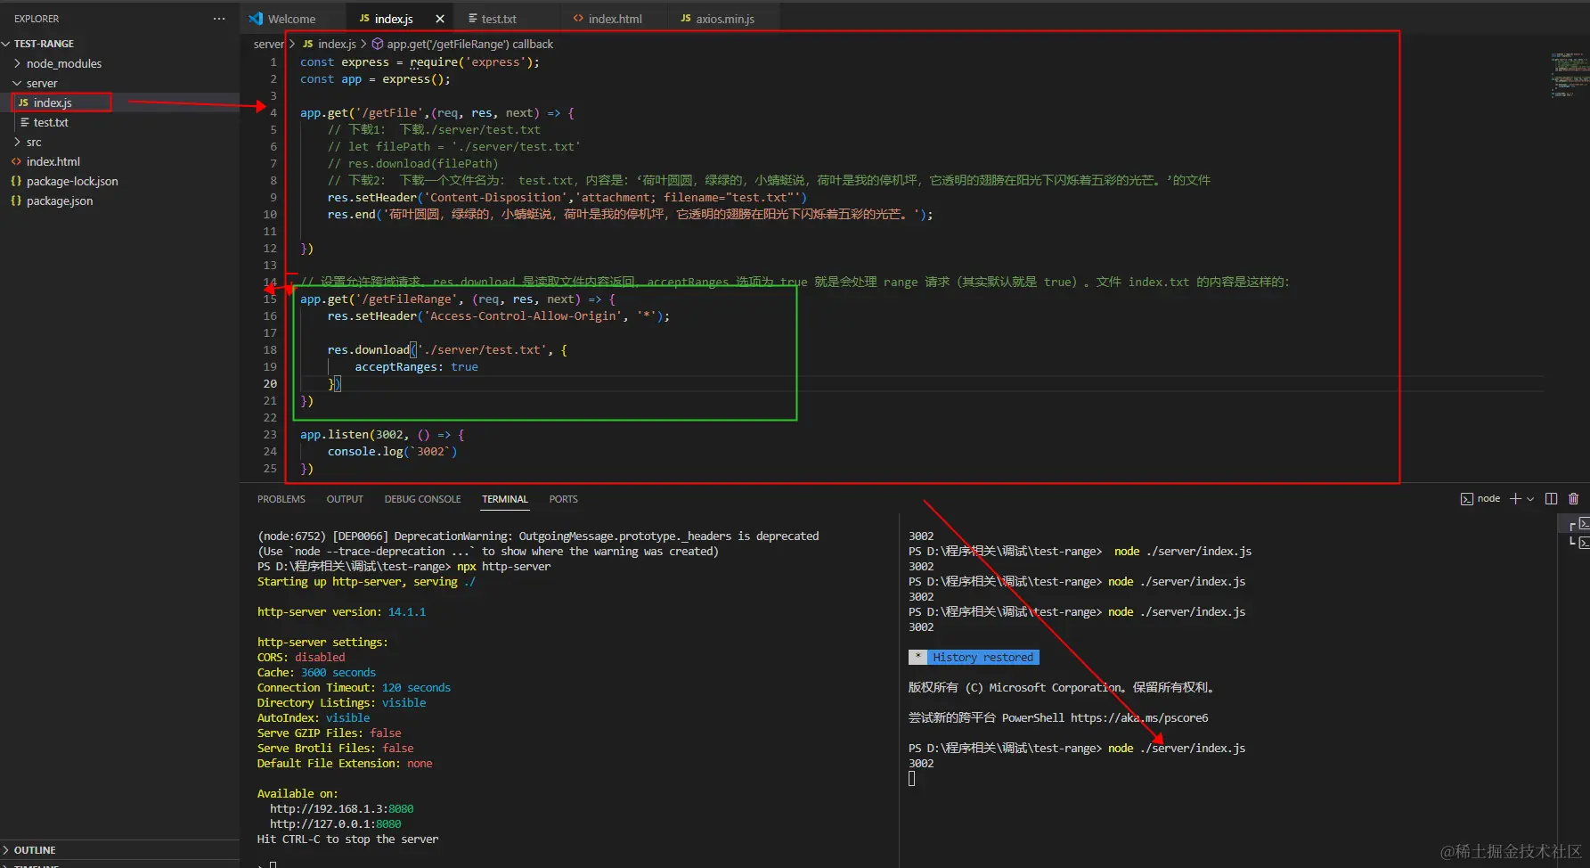Screen dimensions: 1590x868
Task: Split the terminal pane
Action: [x=1551, y=499]
